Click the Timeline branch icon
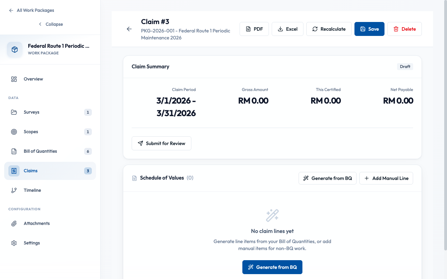 14,190
